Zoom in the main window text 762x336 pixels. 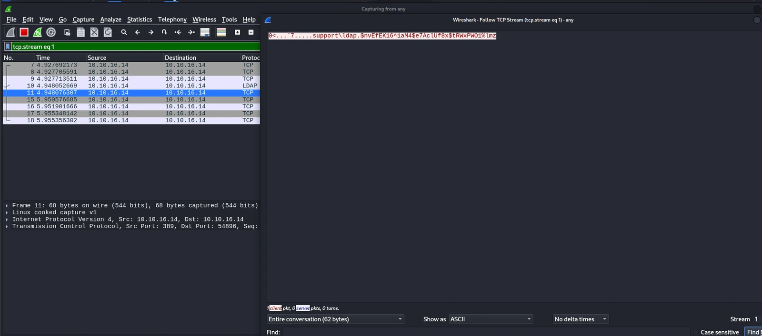coord(237,32)
